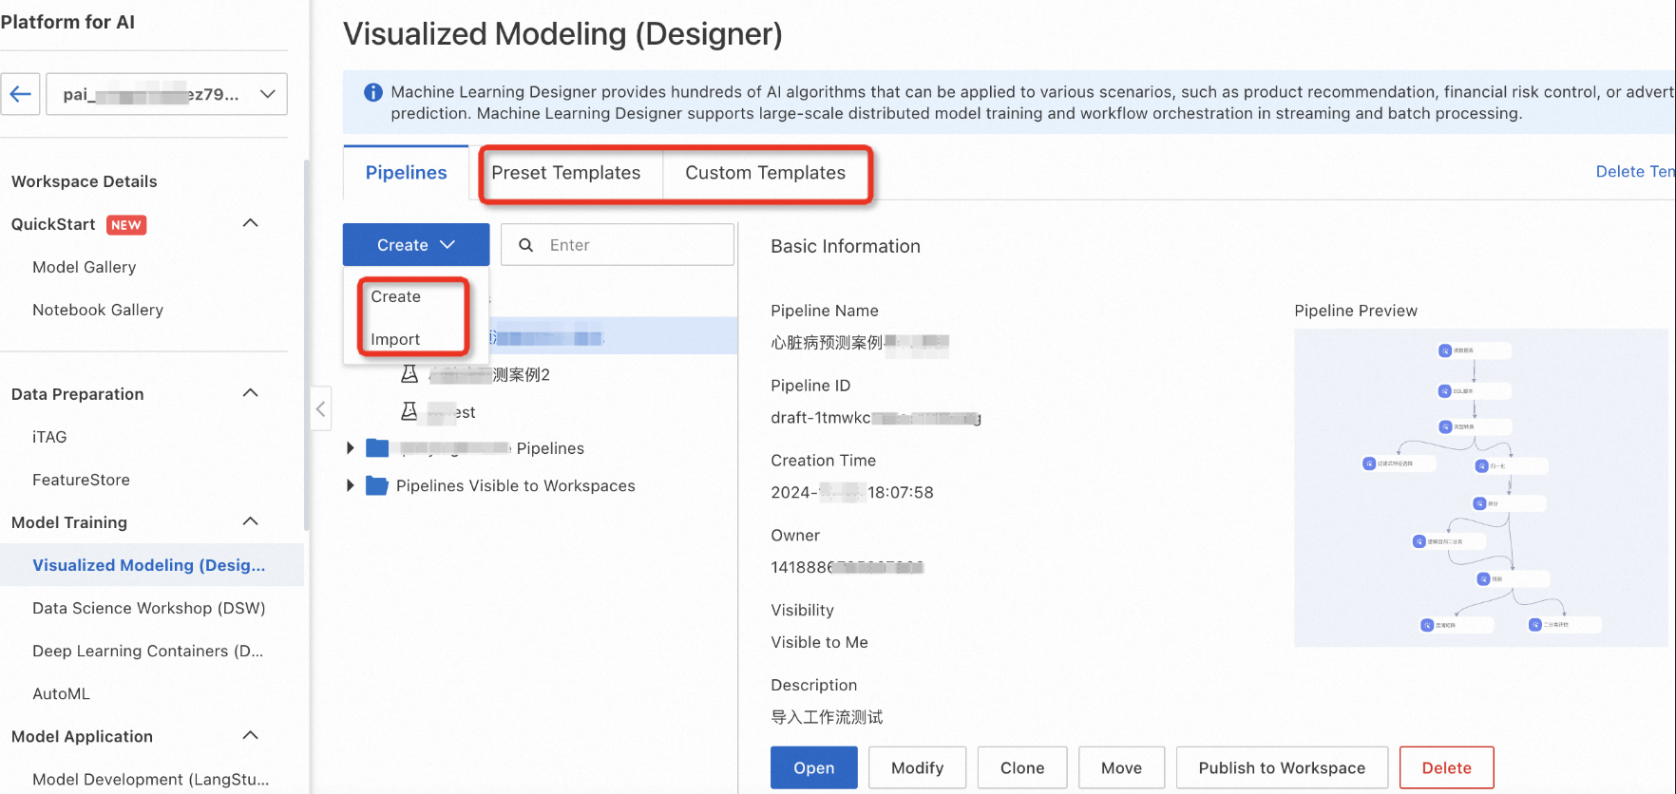1676x794 pixels.
Task: Click the red Delete button
Action: pos(1446,767)
